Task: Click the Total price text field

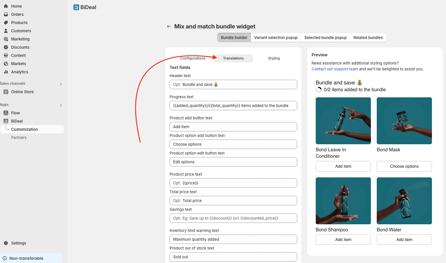Action: [x=233, y=201]
